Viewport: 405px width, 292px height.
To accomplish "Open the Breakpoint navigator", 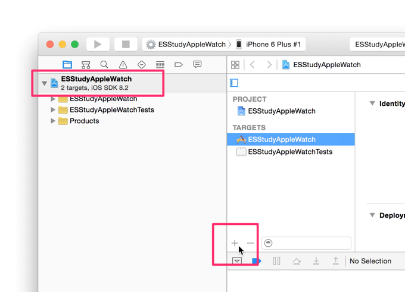I will [x=179, y=64].
